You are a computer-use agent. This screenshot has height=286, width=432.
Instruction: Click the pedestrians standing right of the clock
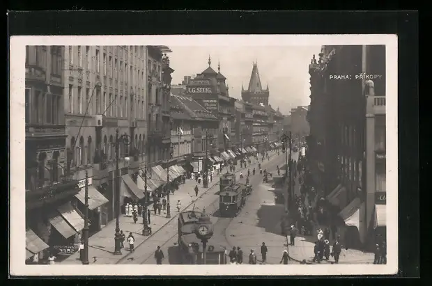[237, 255]
